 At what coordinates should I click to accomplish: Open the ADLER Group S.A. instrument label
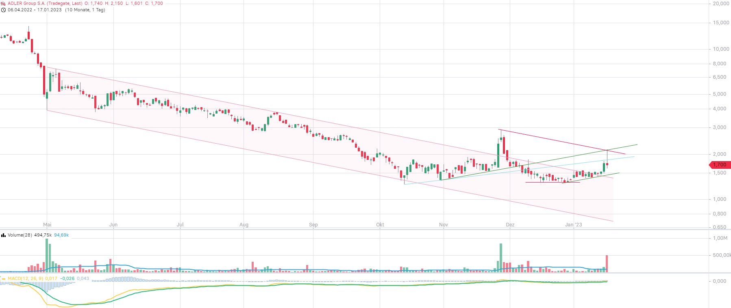click(45, 3)
